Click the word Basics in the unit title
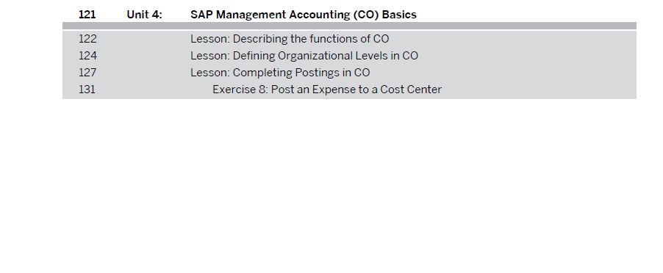 click(399, 15)
